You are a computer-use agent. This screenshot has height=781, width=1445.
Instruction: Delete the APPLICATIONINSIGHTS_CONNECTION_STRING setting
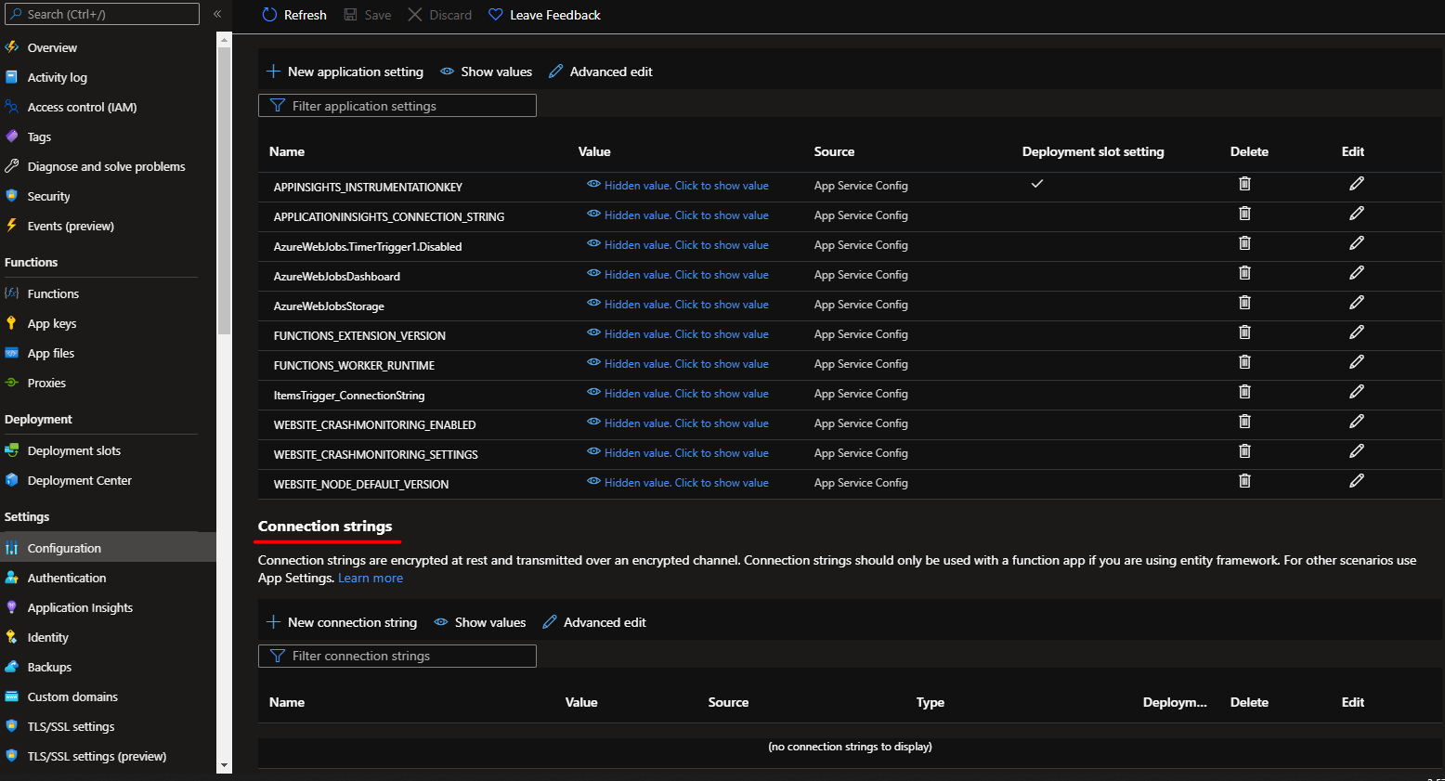point(1244,214)
